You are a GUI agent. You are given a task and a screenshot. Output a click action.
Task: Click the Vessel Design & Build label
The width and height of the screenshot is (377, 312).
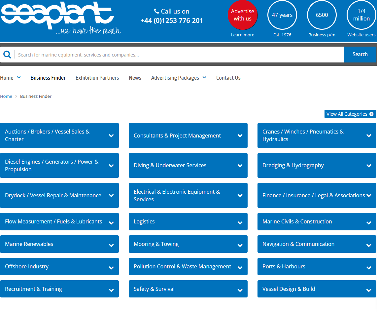289,289
